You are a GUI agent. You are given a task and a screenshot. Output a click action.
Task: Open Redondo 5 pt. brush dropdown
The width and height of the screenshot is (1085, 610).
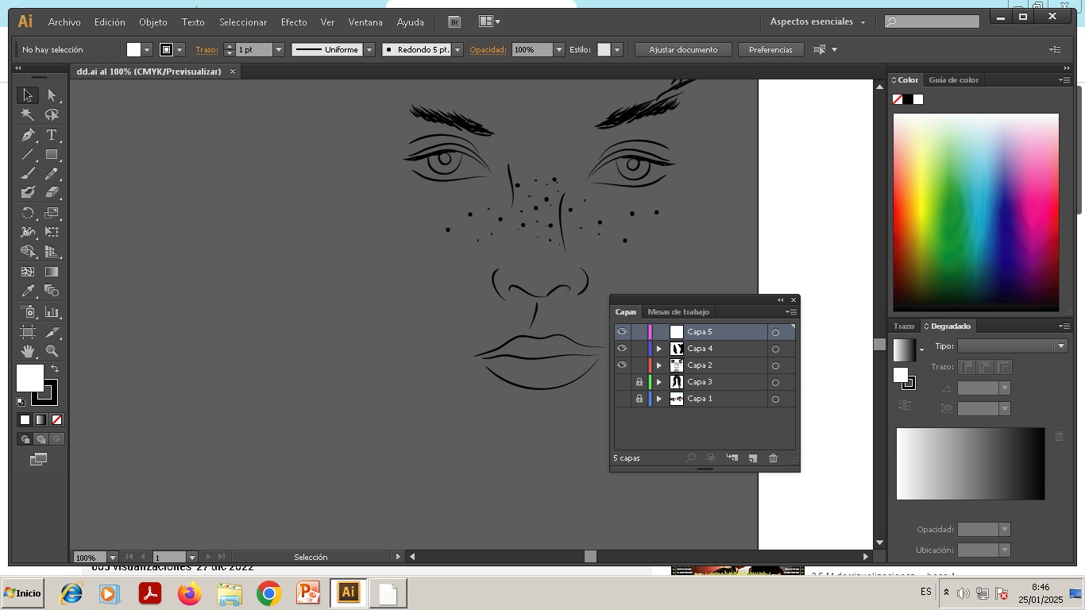click(x=458, y=49)
